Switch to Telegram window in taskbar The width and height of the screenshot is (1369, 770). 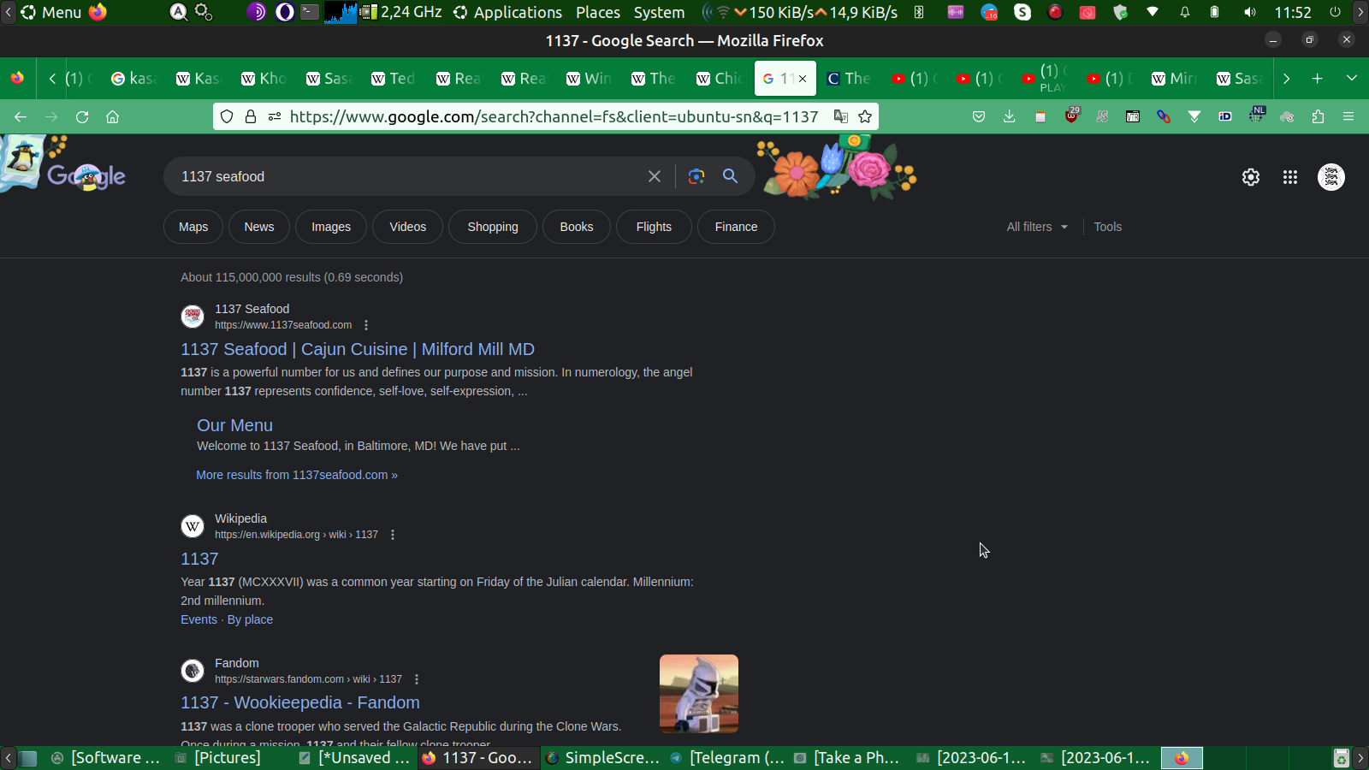click(x=727, y=758)
